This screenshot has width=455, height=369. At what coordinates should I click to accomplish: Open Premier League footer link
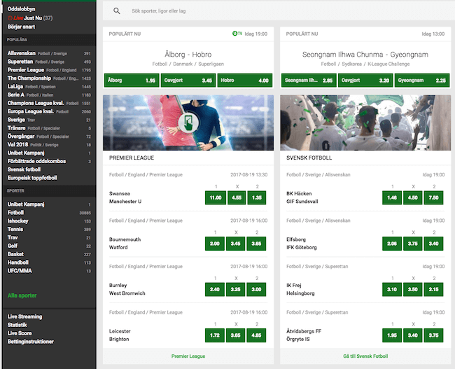pos(188,356)
